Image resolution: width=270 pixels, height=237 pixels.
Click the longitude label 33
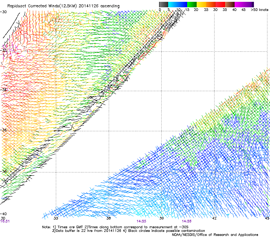[x=56, y=218]
